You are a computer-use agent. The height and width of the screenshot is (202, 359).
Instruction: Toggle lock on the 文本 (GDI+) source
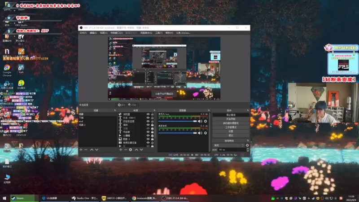[x=152, y=118]
